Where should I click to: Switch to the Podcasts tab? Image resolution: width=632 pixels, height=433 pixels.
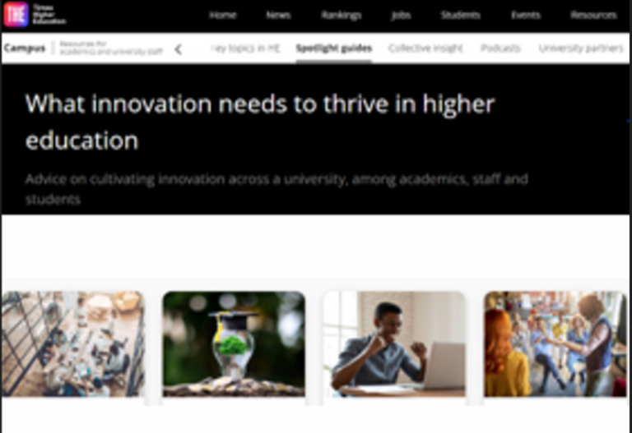coord(500,48)
